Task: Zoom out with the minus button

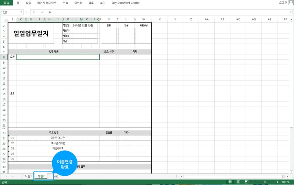Action: pos(252,182)
